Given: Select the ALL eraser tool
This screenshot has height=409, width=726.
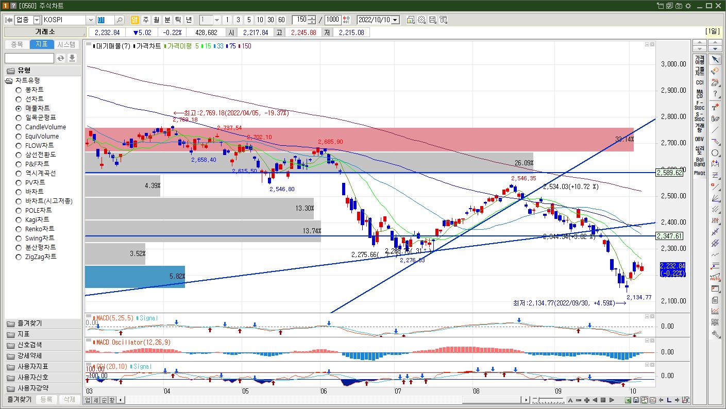Looking at the screenshot, I should (715, 82).
